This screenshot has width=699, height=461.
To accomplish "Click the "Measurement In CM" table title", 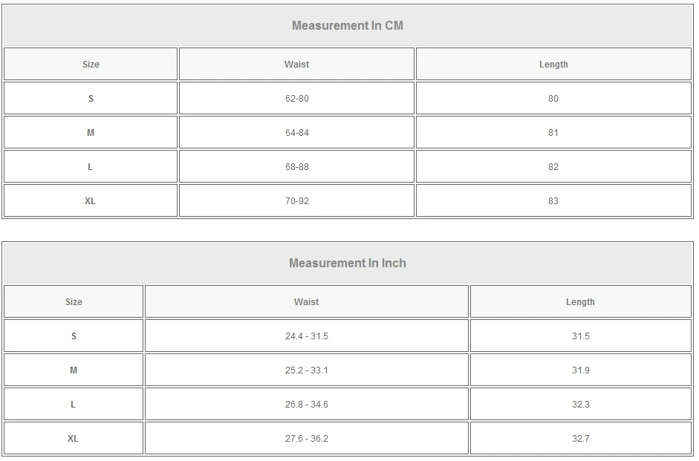I will [x=348, y=26].
